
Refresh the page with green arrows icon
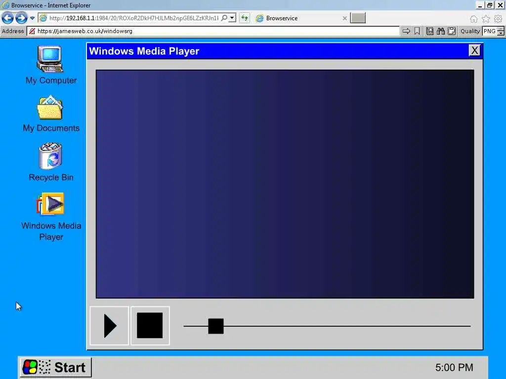[245, 18]
